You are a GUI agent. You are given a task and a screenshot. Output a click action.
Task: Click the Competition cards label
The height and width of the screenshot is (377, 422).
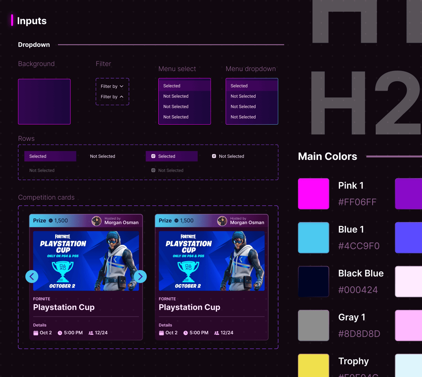coord(46,197)
